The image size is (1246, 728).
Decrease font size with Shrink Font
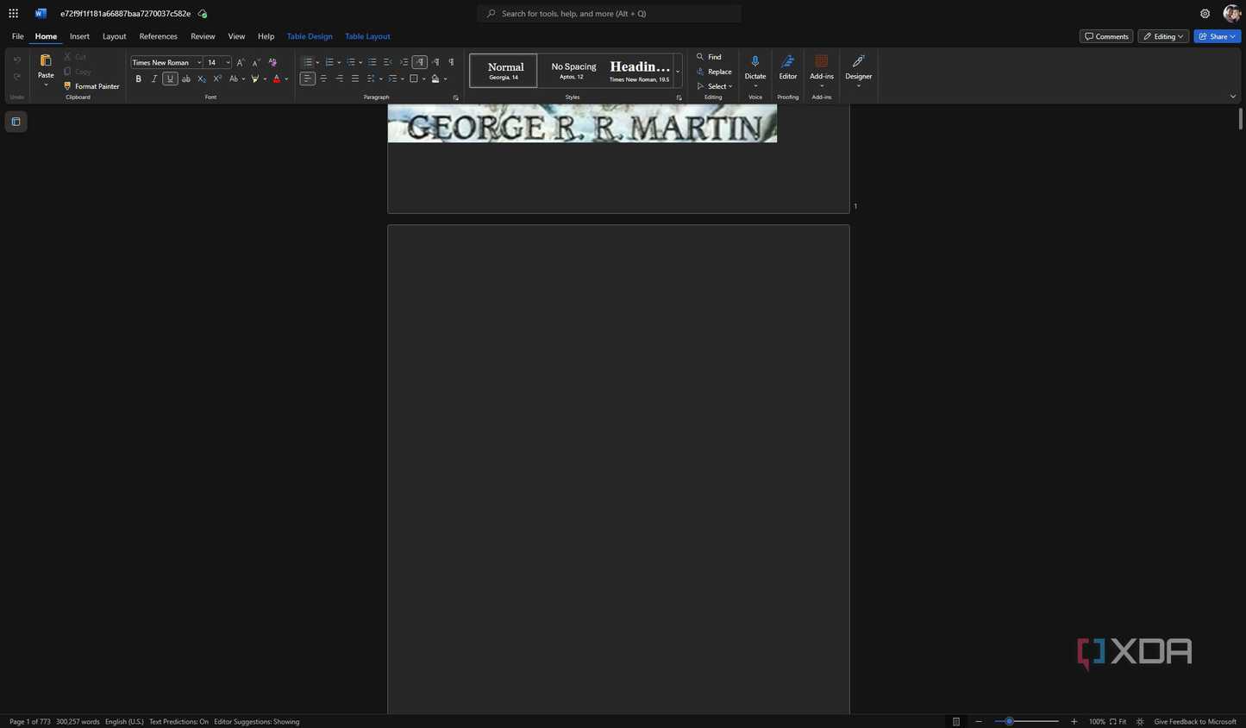(x=256, y=62)
